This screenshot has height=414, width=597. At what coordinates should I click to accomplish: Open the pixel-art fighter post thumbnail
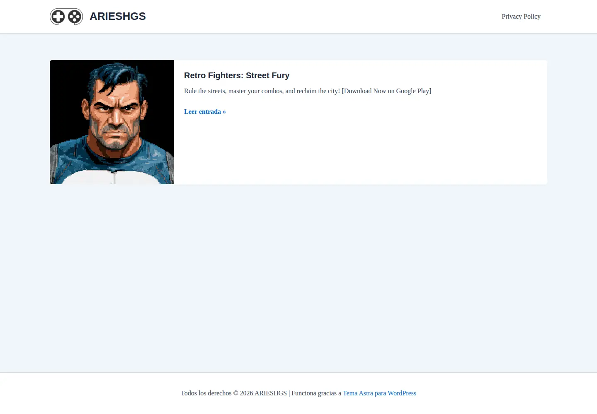pyautogui.click(x=112, y=122)
